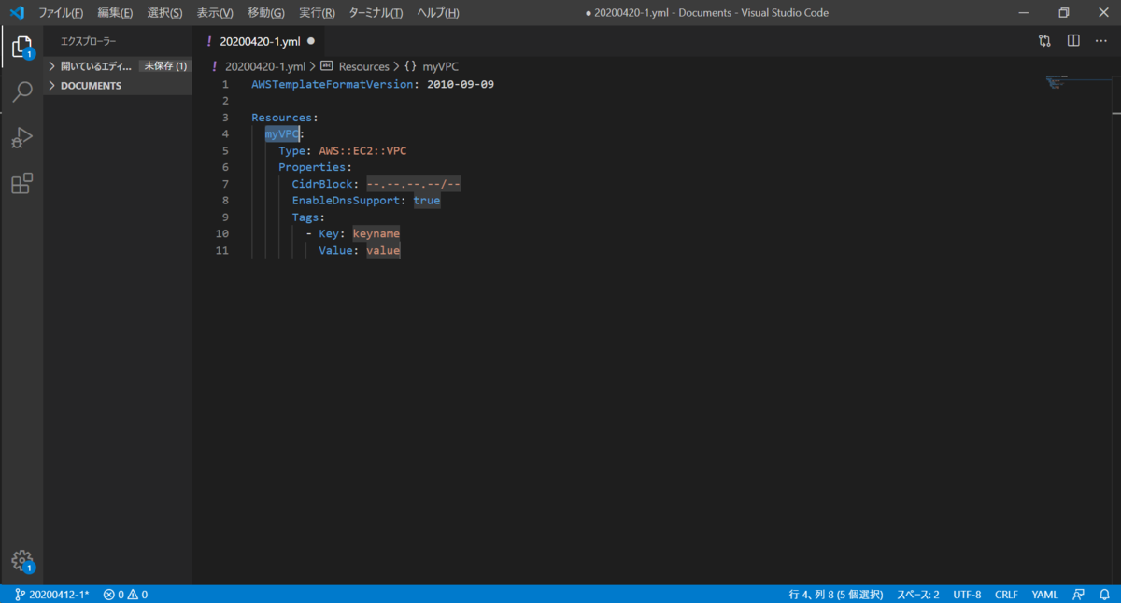Image resolution: width=1121 pixels, height=603 pixels.
Task: Open the ターミナル(T) menu
Action: [376, 13]
